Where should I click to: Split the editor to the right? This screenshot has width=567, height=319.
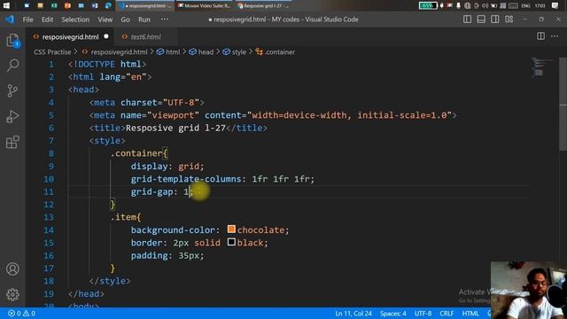(540, 36)
